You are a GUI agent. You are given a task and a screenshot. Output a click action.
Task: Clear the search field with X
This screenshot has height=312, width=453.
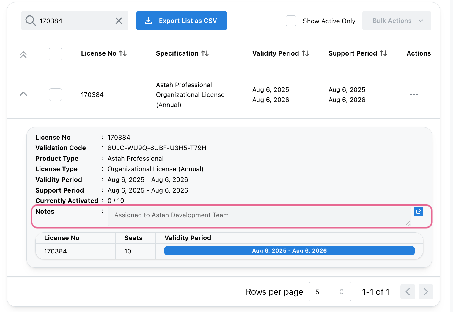point(119,21)
